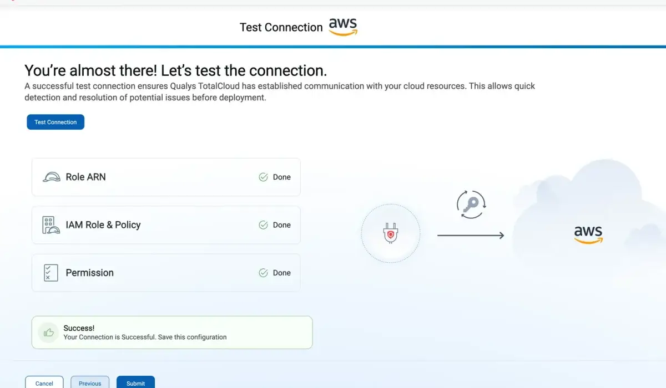
Task: Click the IAM Role & Policy building icon
Action: [x=51, y=225]
